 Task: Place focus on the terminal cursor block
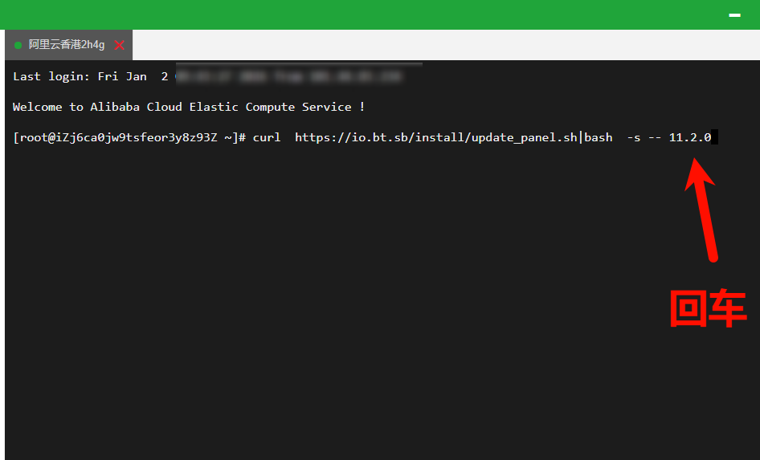coord(714,137)
